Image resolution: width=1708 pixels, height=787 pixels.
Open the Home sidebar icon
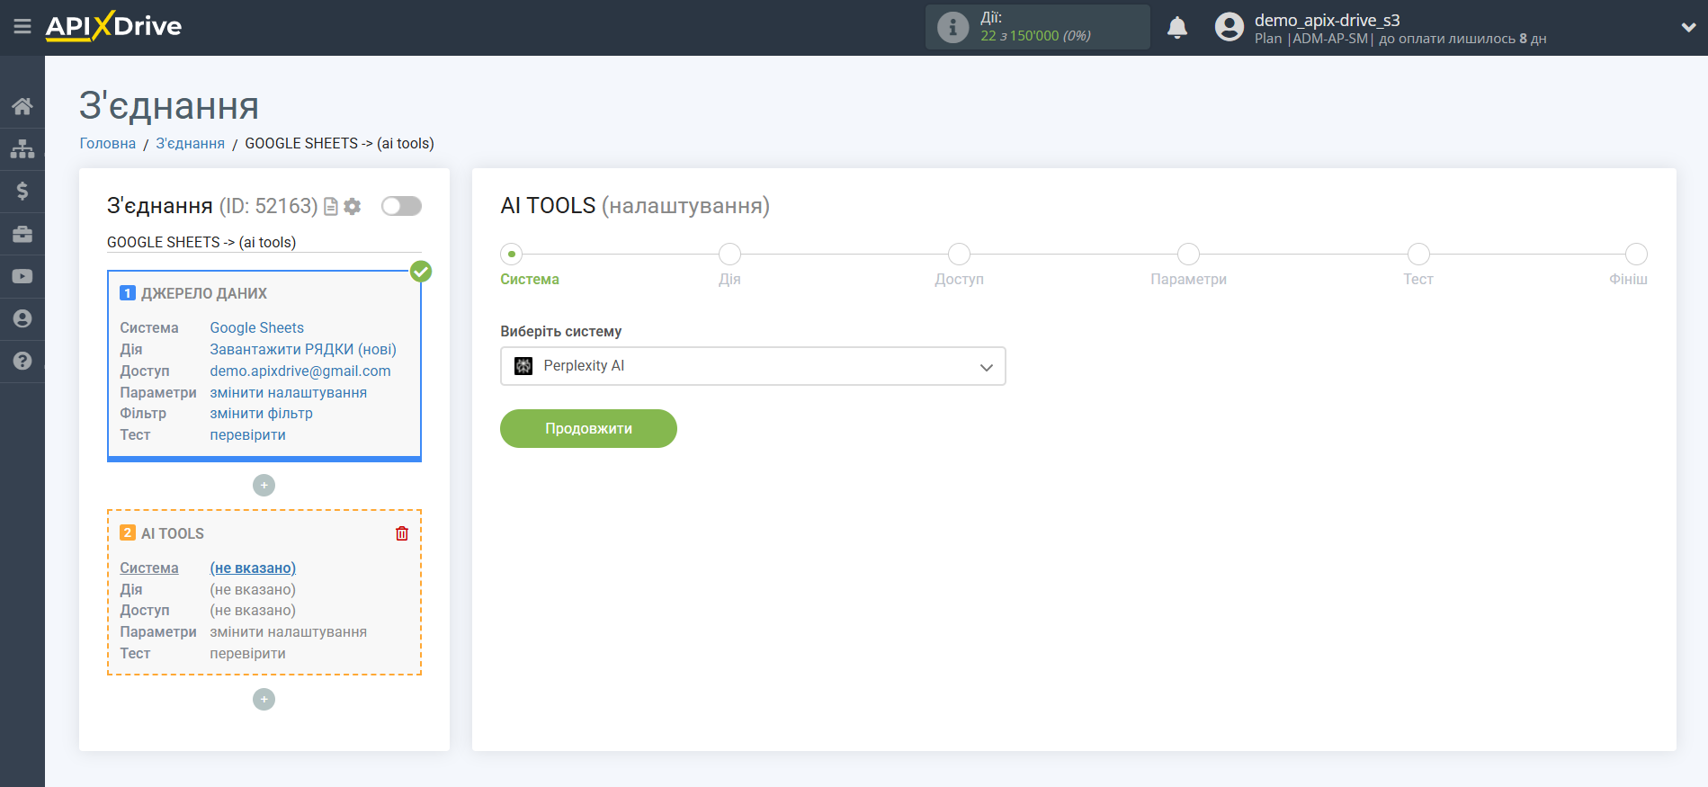click(22, 106)
